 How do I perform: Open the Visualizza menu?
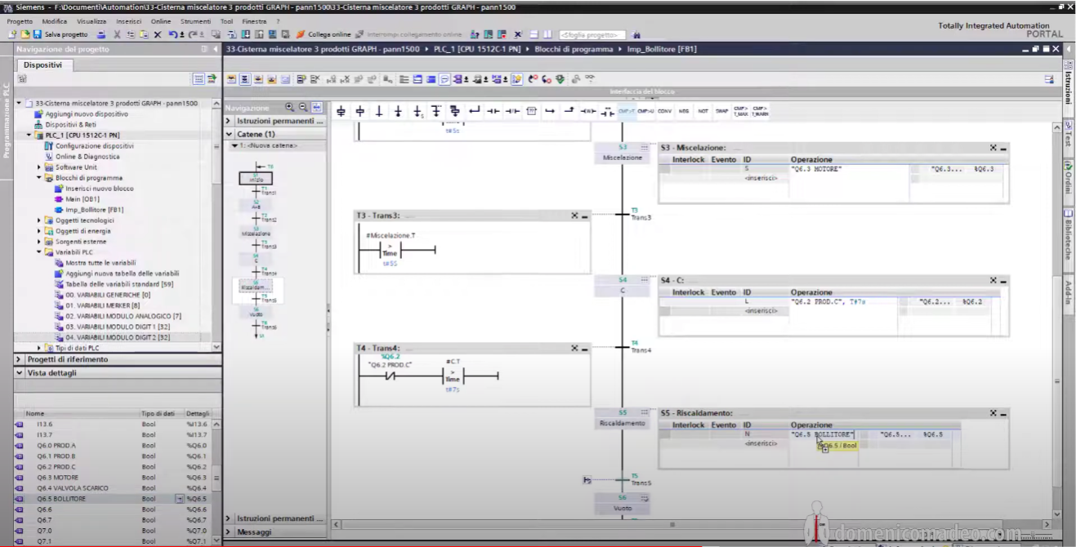(92, 21)
